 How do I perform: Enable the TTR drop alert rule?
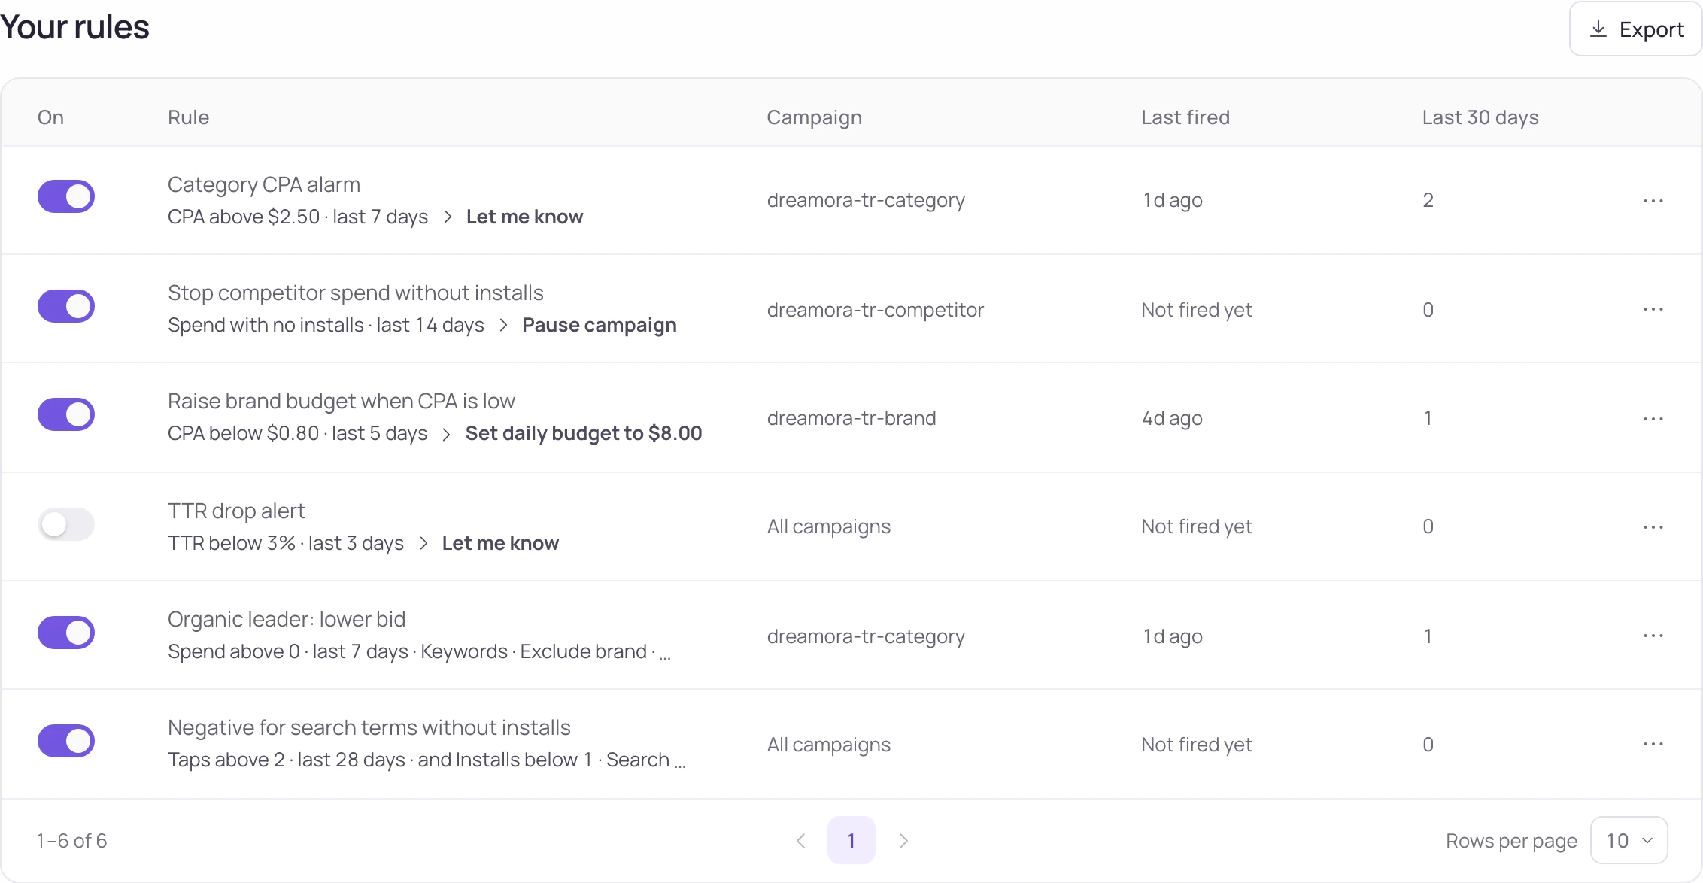click(x=66, y=524)
